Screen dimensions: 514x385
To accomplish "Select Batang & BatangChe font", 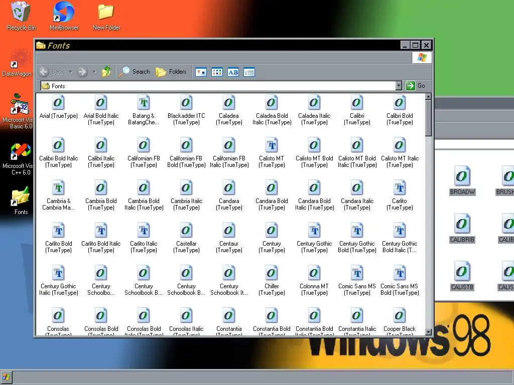I will coord(144,110).
